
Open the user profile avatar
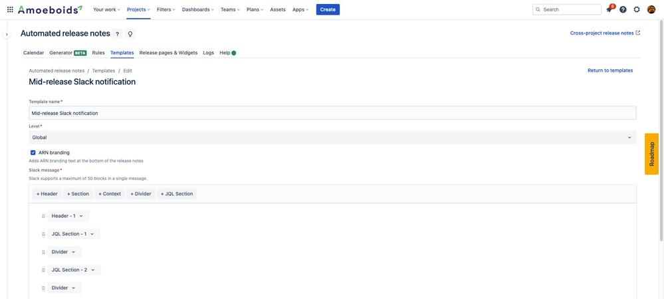(651, 9)
